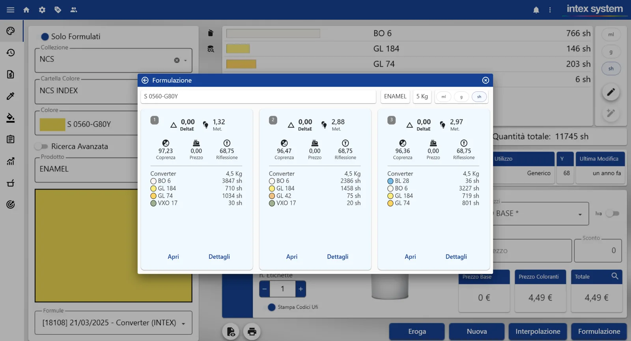Image resolution: width=631 pixels, height=341 pixels.
Task: Decrease label count with minus button
Action: point(265,289)
